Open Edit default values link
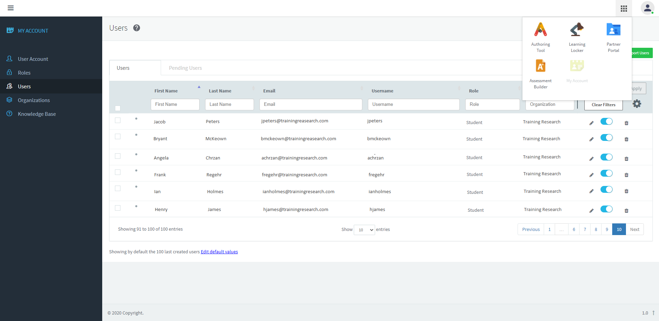This screenshot has height=321, width=659. [219, 252]
